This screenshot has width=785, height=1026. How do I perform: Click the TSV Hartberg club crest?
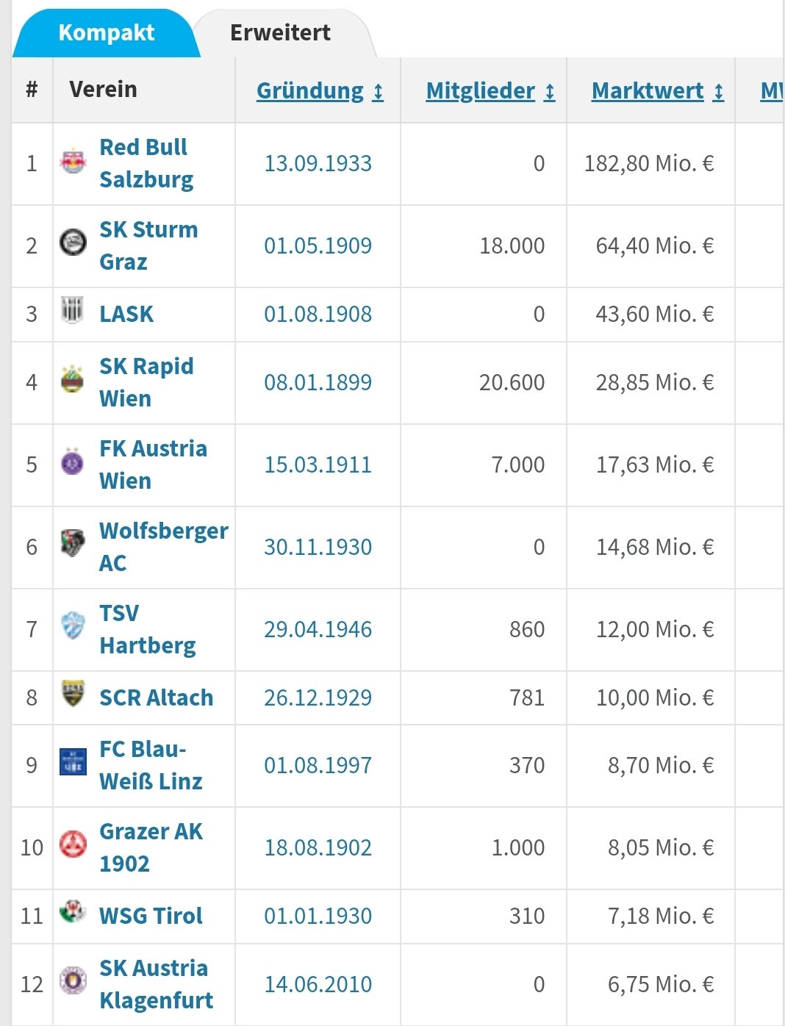click(73, 626)
